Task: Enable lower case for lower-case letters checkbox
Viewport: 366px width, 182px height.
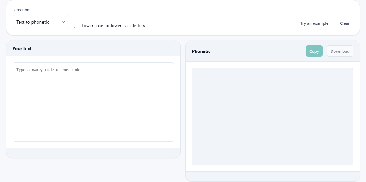Action: pyautogui.click(x=77, y=26)
